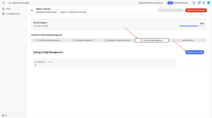Click the Overall Progress label
The image size is (212, 118).
point(40,23)
